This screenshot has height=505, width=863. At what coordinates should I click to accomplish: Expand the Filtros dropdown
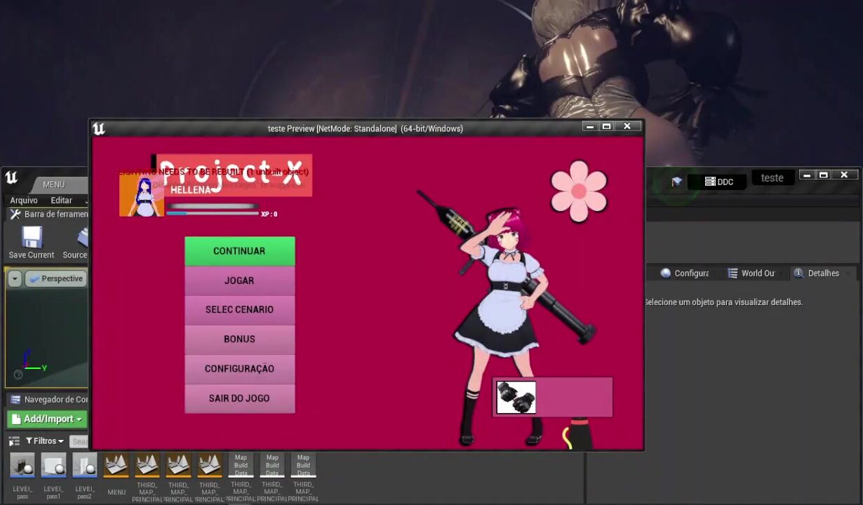(x=45, y=441)
